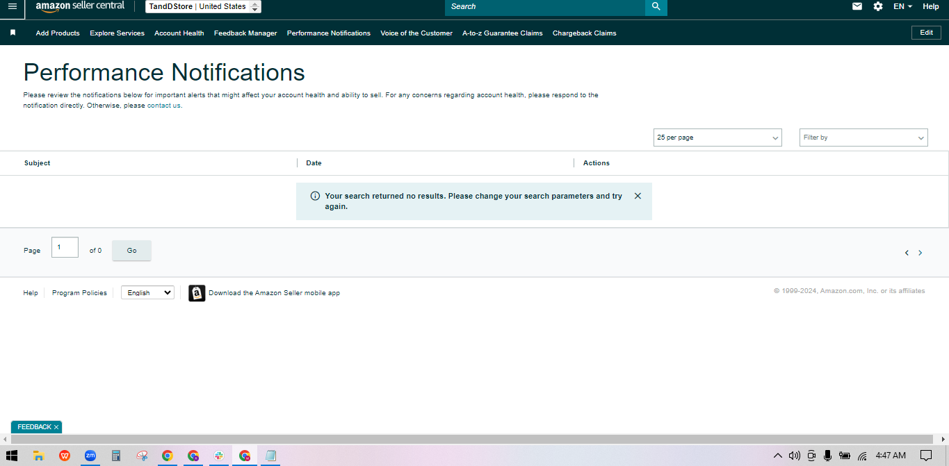
Task: Click the volume icon in system tray
Action: tap(795, 456)
